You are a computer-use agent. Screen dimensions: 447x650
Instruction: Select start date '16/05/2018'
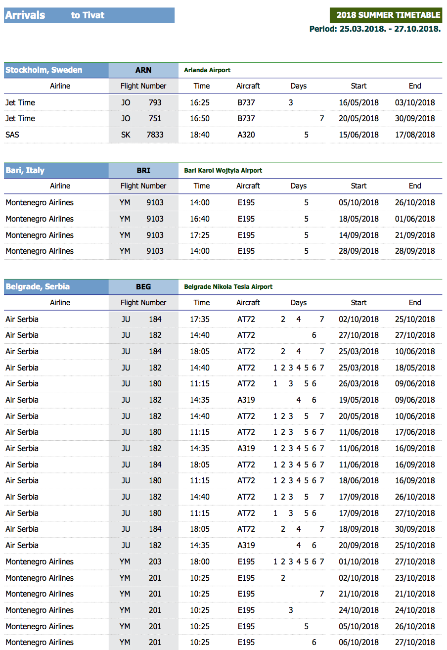pyautogui.click(x=358, y=103)
